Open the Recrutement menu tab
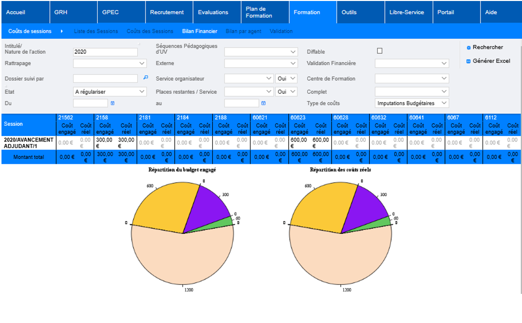 click(x=167, y=12)
